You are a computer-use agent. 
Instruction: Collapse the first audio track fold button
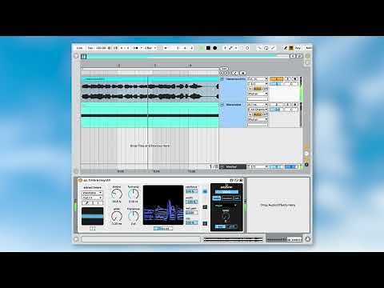tap(222, 79)
